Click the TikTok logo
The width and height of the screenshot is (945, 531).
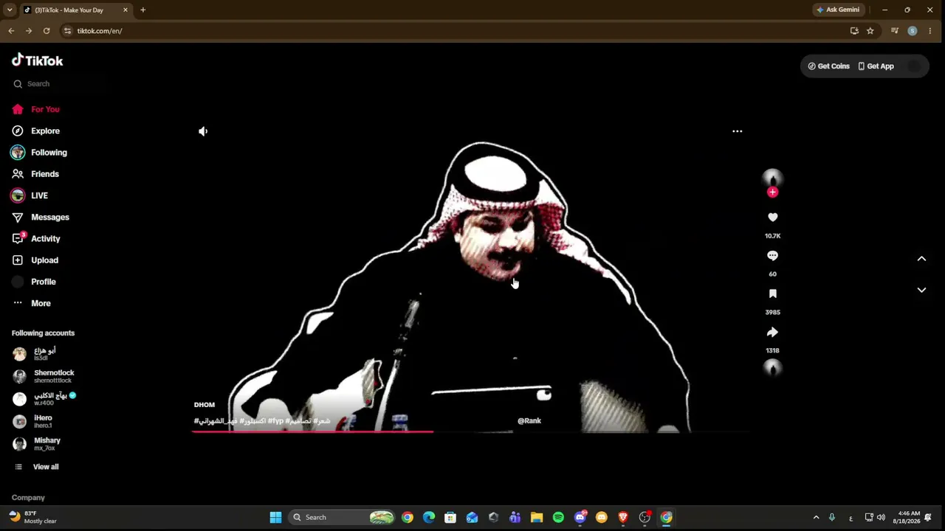[38, 60]
